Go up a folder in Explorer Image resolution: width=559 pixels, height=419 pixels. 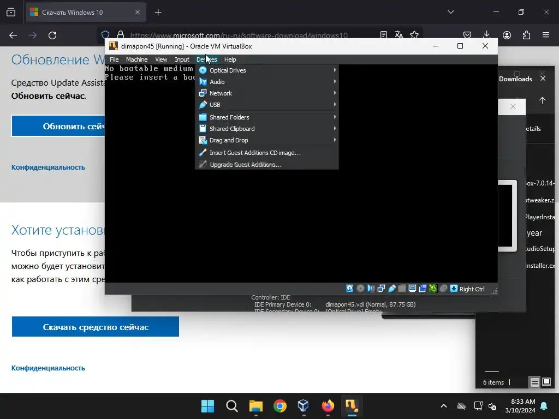(x=542, y=100)
